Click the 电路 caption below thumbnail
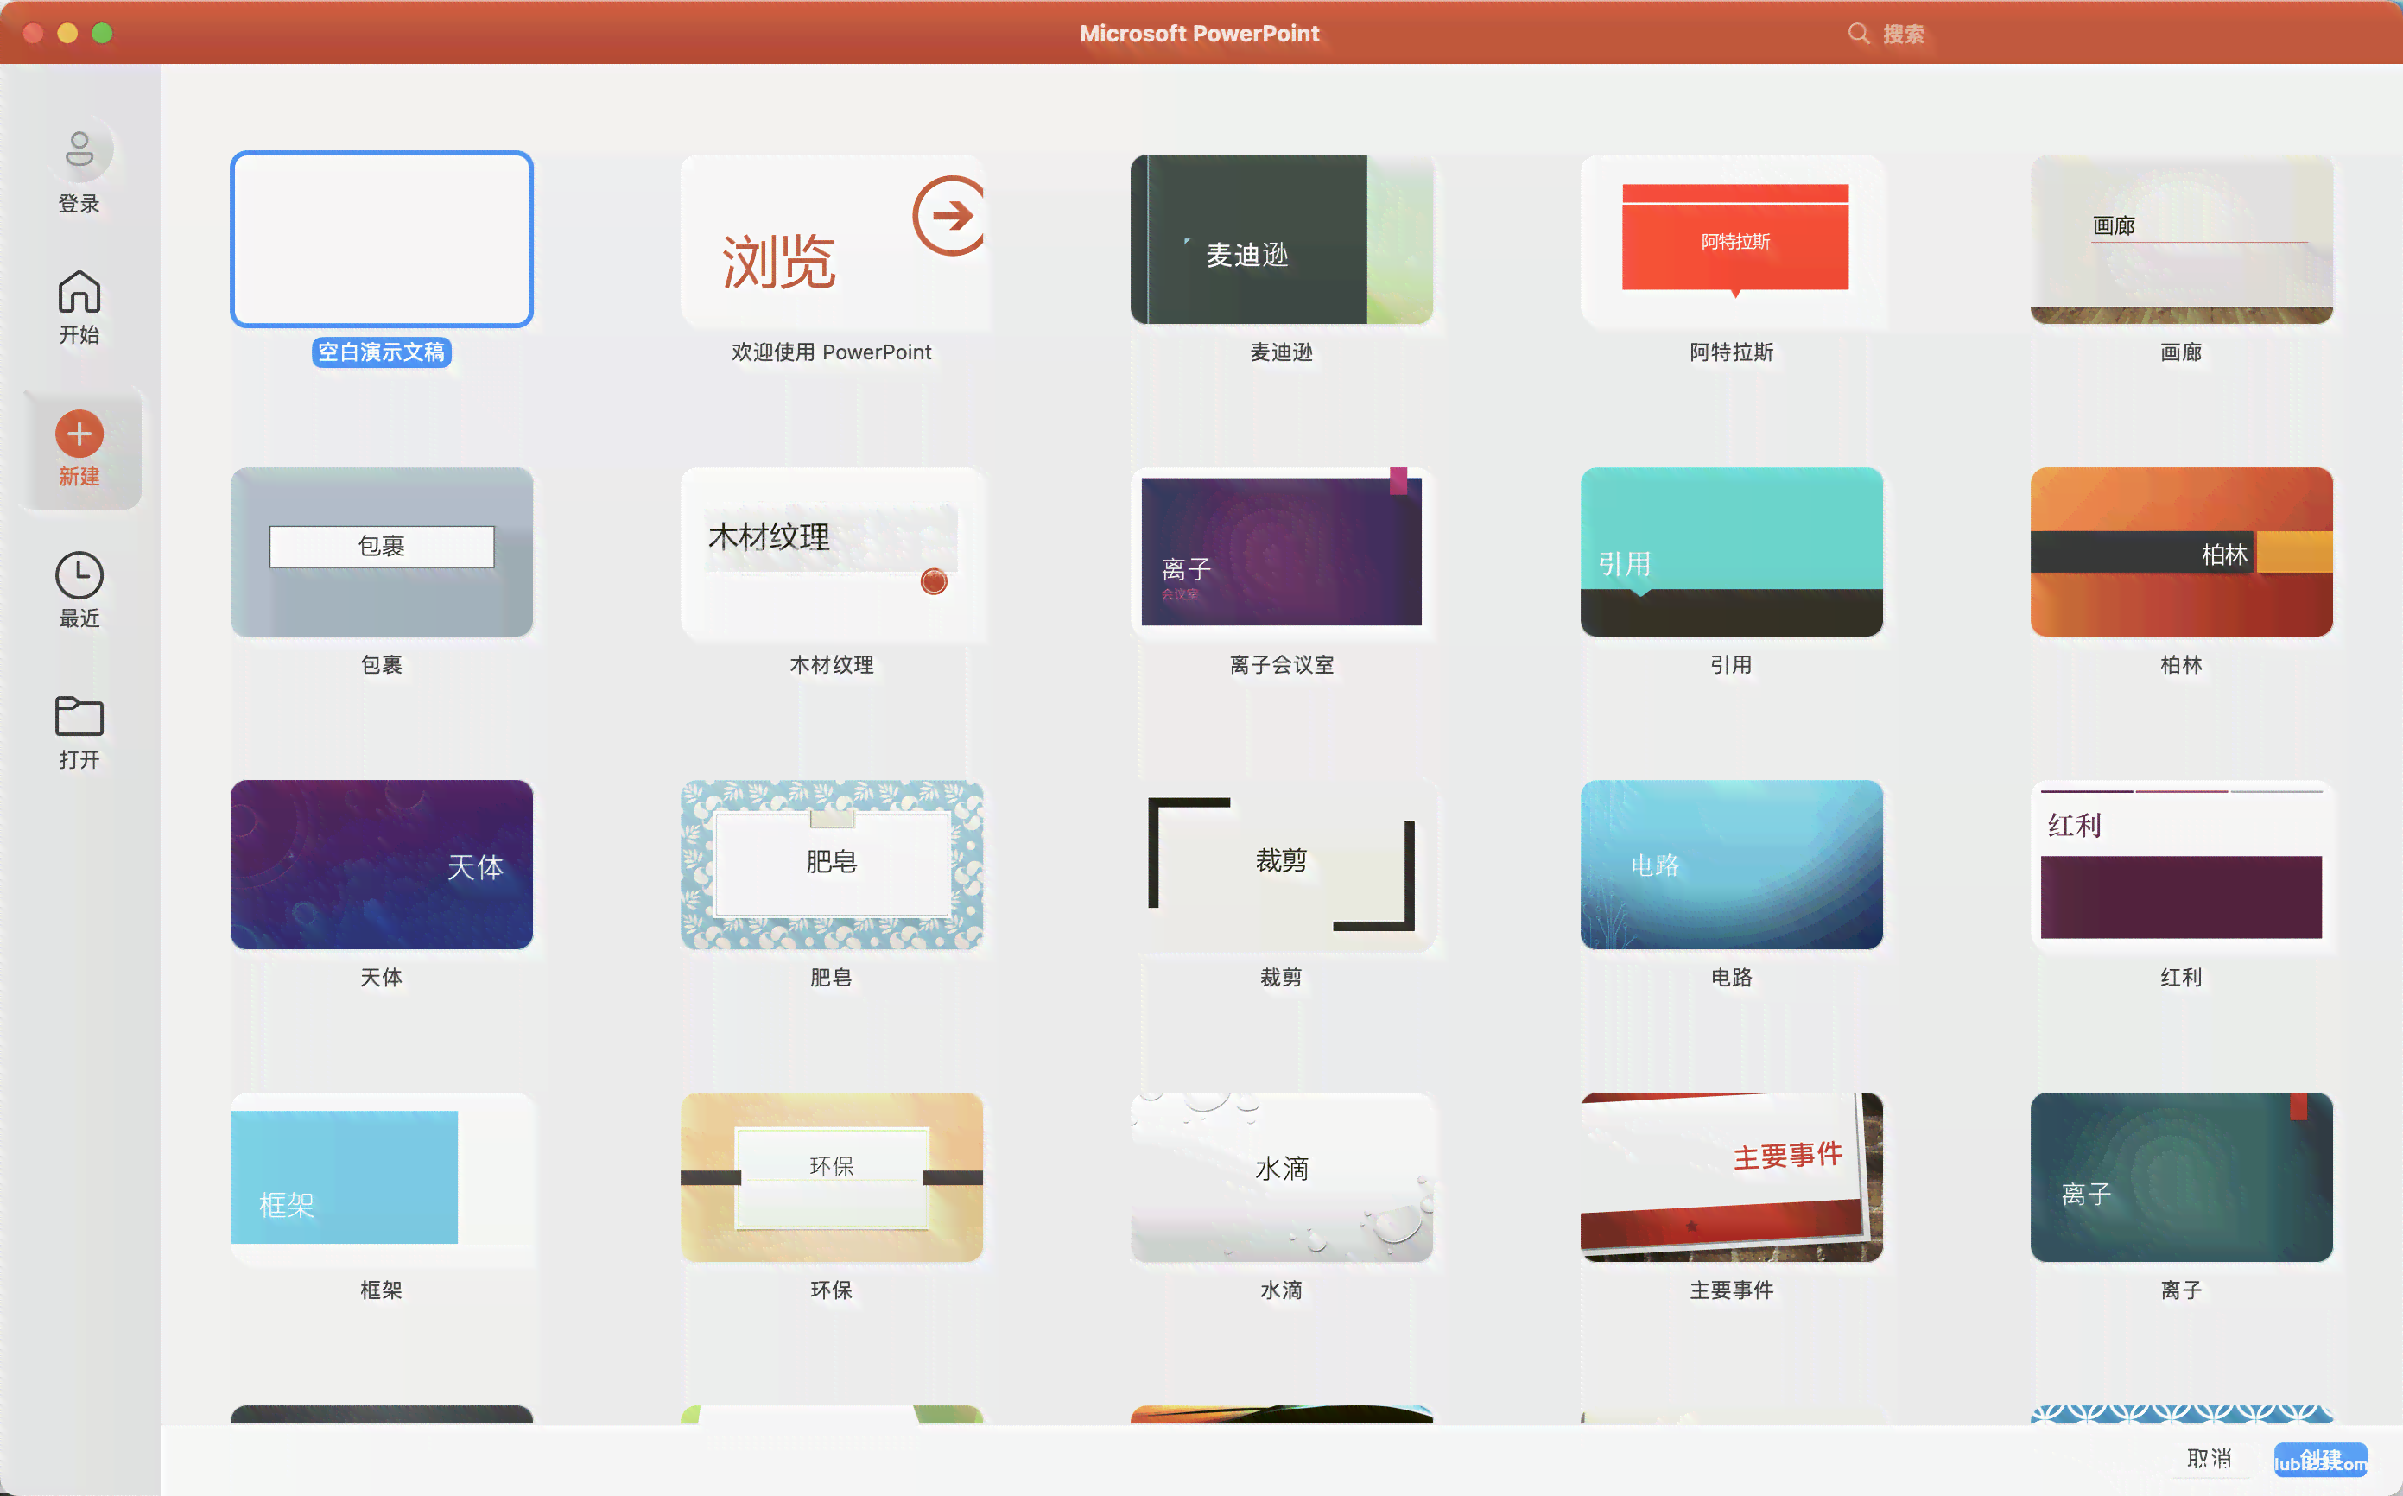Viewport: 2403px width, 1496px height. pyautogui.click(x=1732, y=978)
